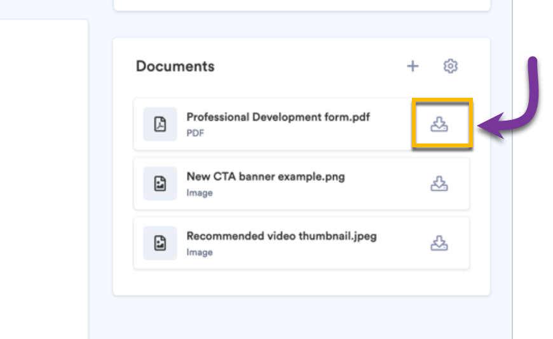The width and height of the screenshot is (553, 339).
Task: Click Image label under New CTA banner example.png
Action: 200,193
